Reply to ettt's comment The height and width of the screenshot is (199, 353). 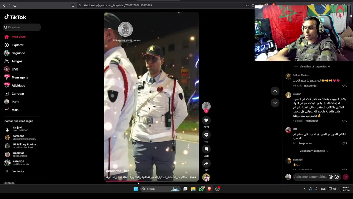(305, 143)
